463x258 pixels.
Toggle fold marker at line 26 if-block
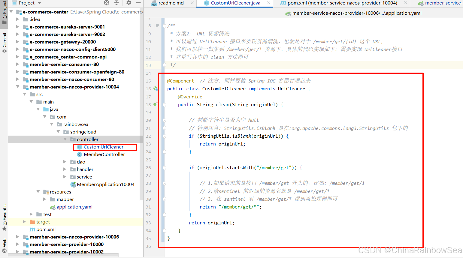[x=165, y=168]
